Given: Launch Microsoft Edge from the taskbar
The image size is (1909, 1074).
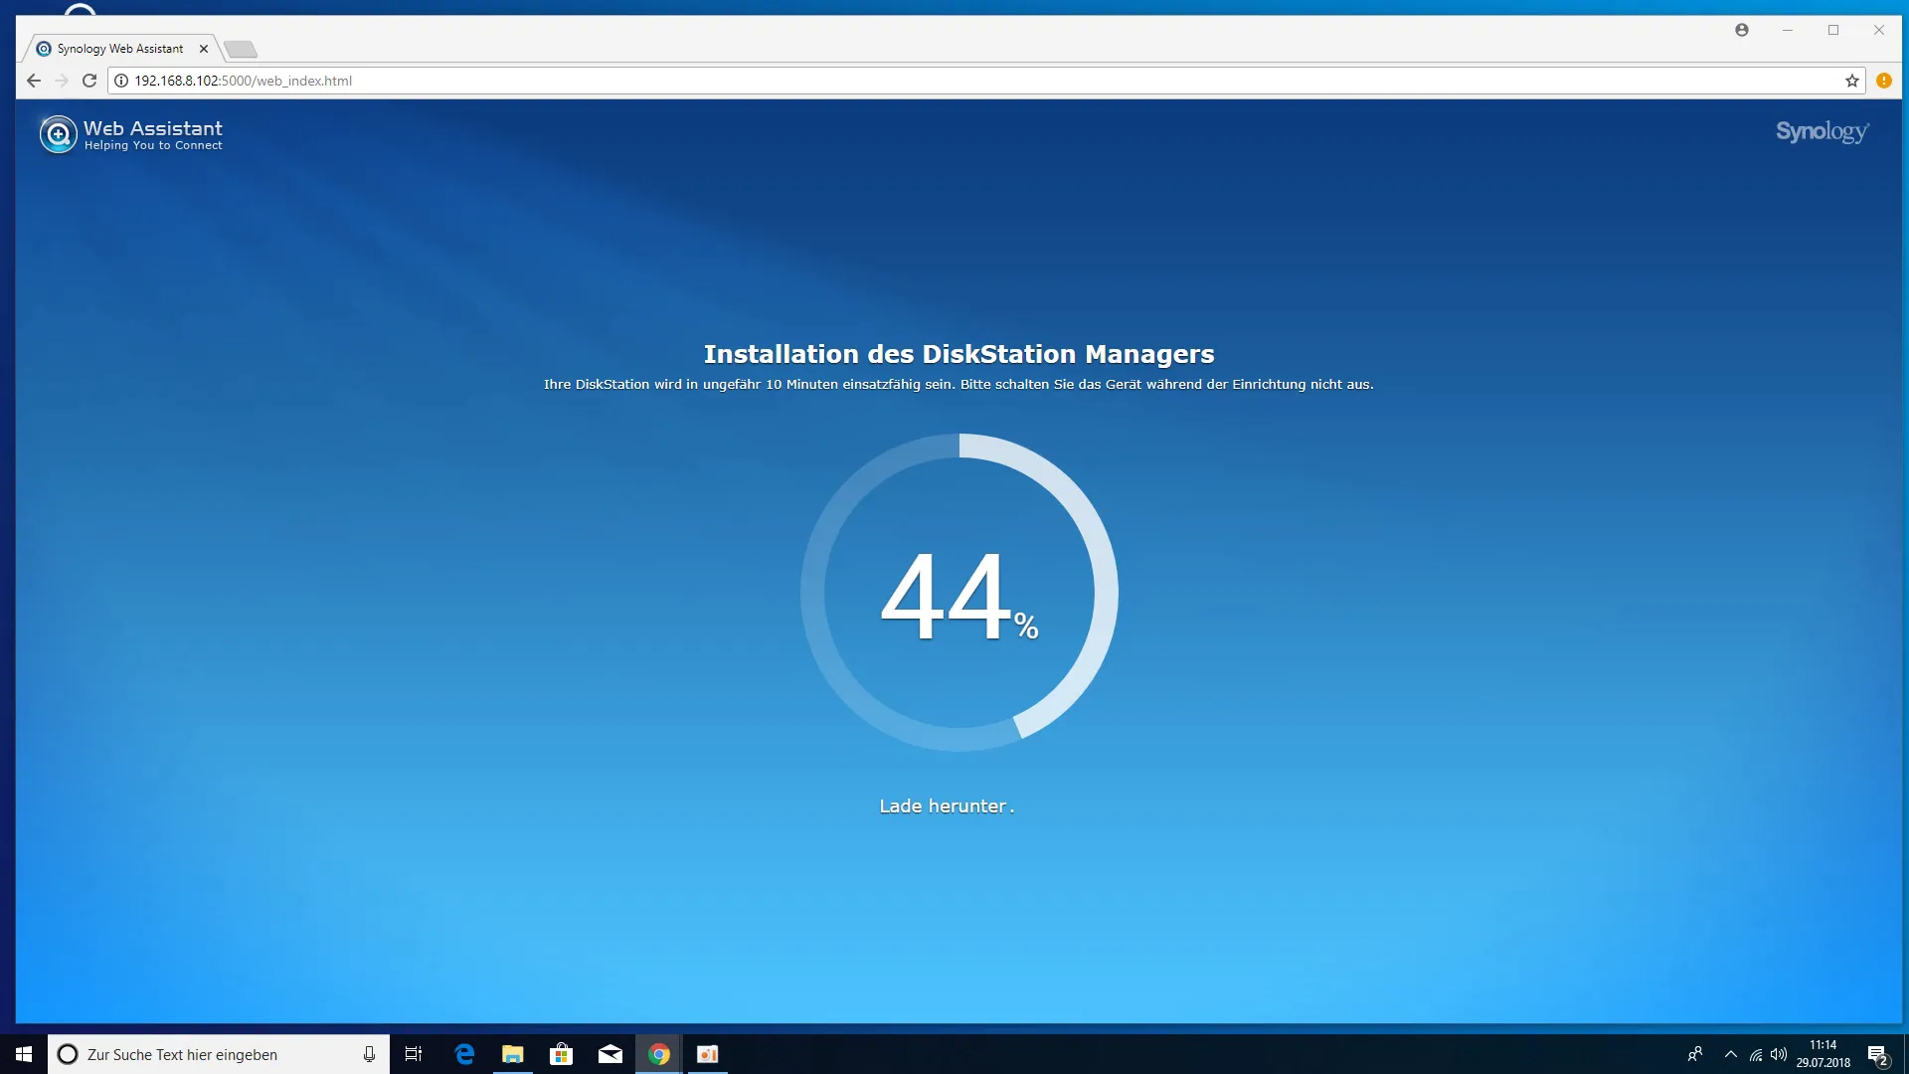Looking at the screenshot, I should (x=464, y=1054).
